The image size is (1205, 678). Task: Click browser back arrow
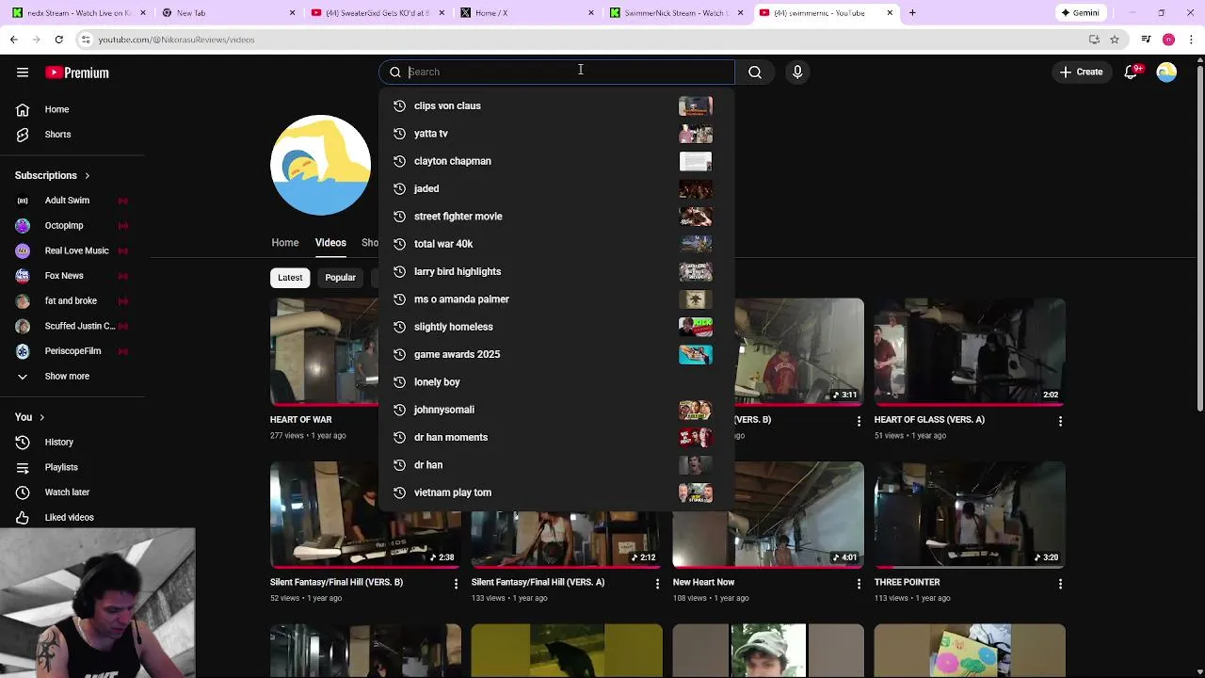click(13, 40)
